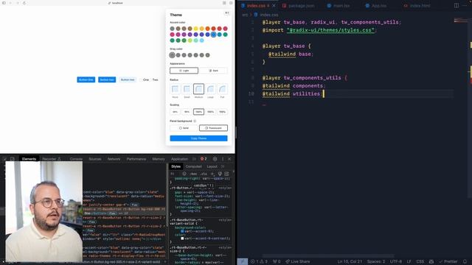This screenshot has width=472, height=265.
Task: Open the DevTools Sources tab
Action: click(95, 159)
